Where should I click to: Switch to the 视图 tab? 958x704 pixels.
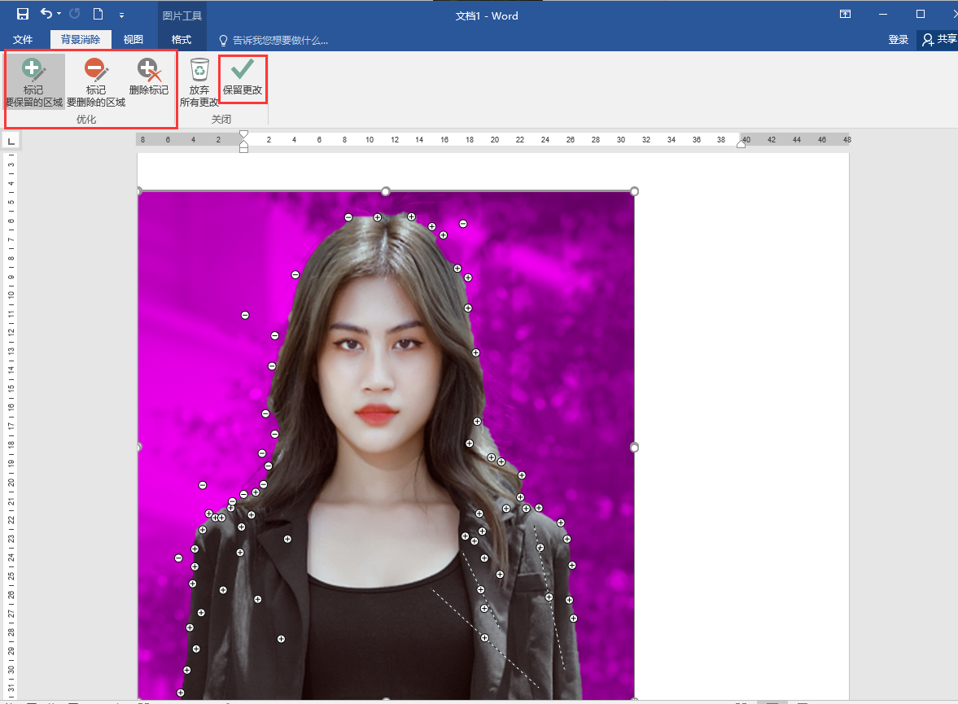tap(133, 40)
